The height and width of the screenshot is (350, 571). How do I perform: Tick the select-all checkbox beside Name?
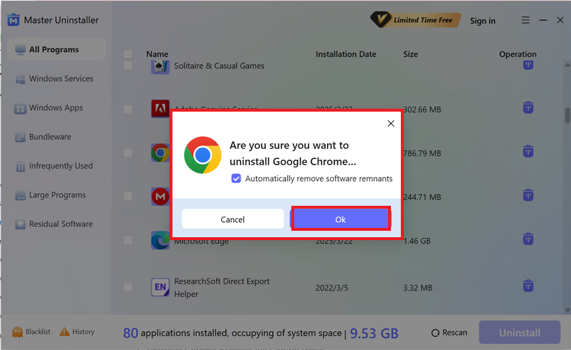click(128, 54)
